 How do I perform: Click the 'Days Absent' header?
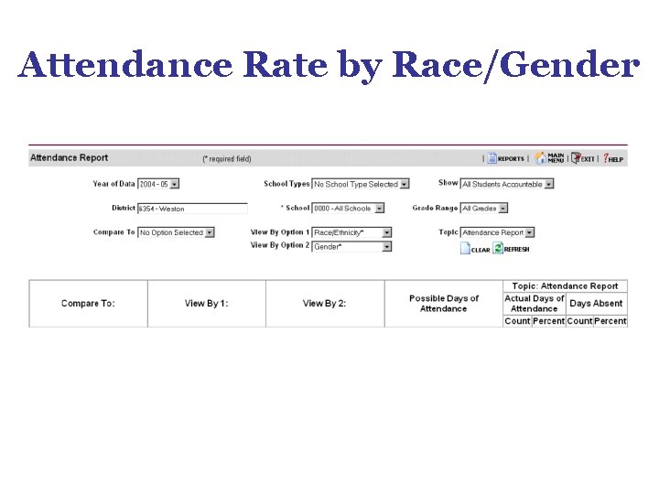pos(596,304)
